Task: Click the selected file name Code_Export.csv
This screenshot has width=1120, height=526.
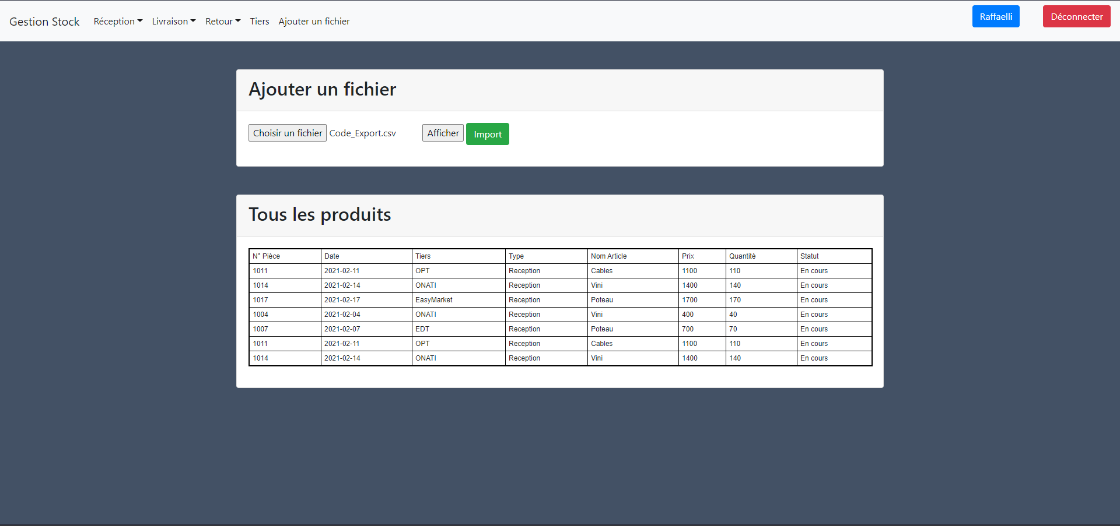Action: point(362,133)
